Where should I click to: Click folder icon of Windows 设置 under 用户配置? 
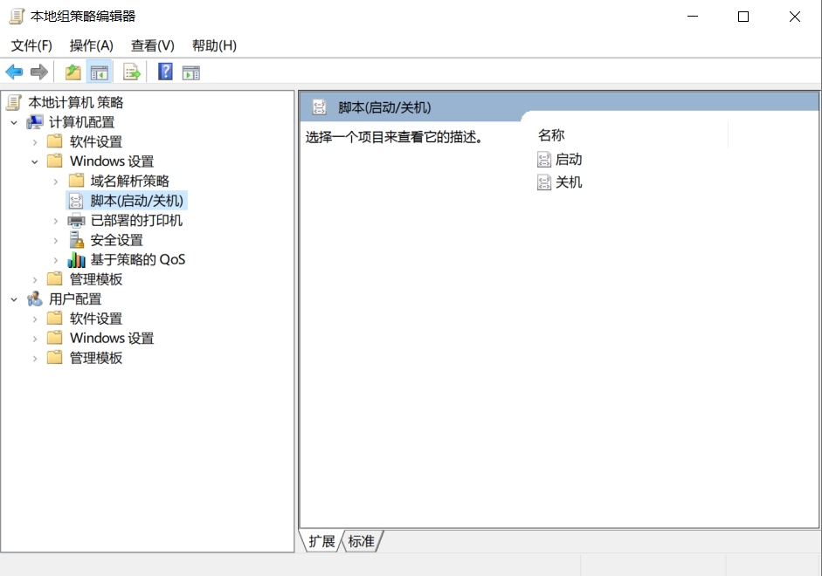(x=54, y=338)
